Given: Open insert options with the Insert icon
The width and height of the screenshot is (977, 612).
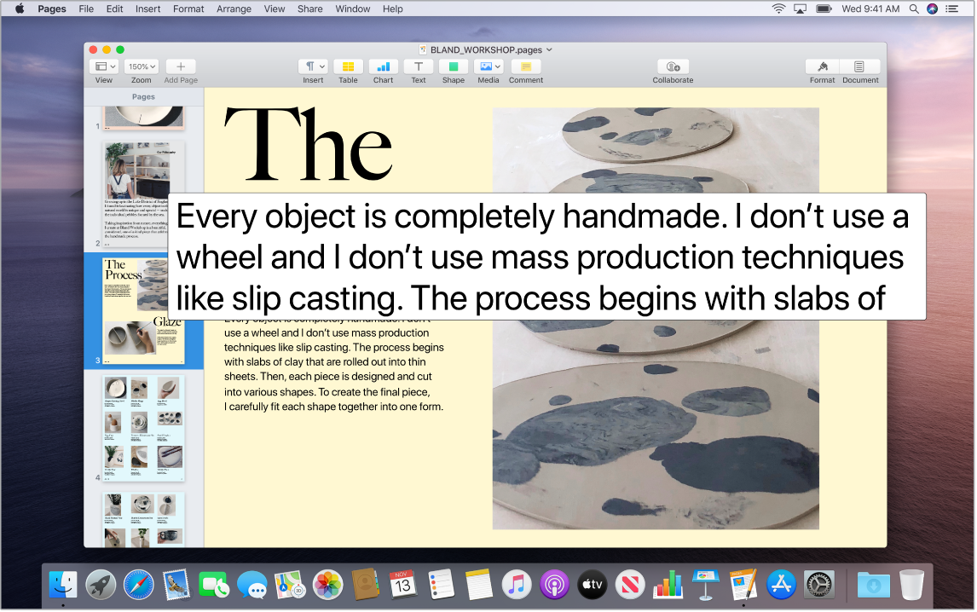Looking at the screenshot, I should 312,66.
